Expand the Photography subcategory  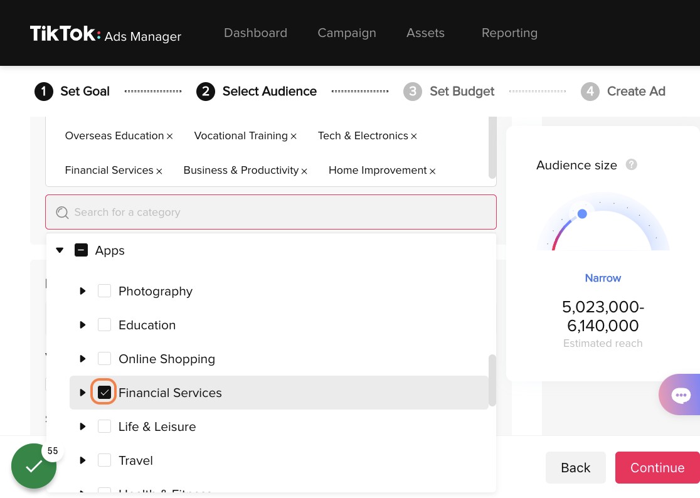point(83,291)
